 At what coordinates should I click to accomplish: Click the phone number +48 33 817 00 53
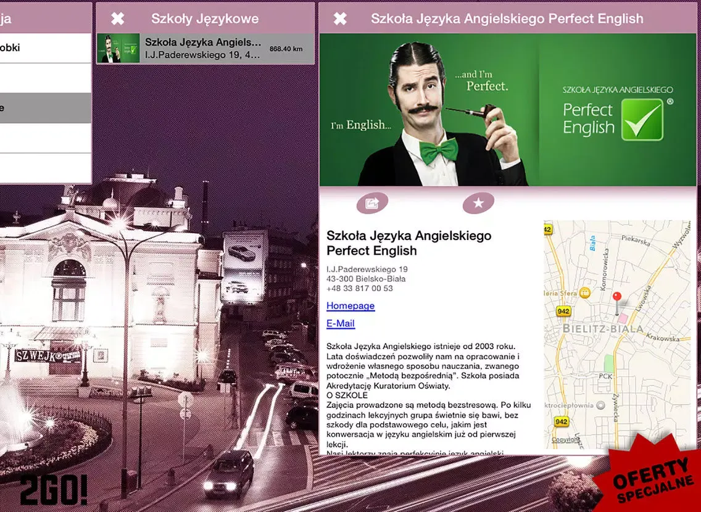[359, 289]
